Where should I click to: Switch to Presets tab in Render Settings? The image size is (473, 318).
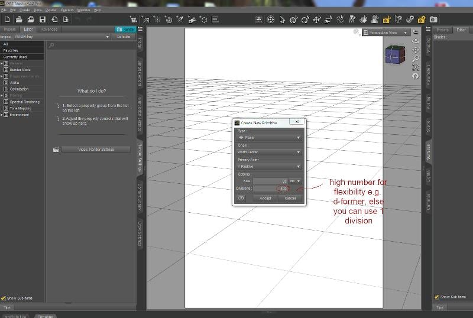[x=9, y=30]
